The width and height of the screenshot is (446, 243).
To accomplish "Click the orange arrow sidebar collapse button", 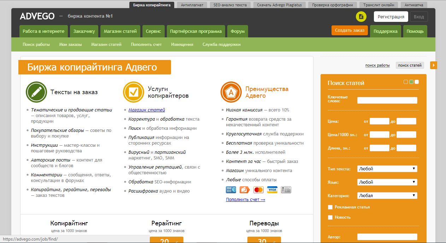I will tap(434, 65).
